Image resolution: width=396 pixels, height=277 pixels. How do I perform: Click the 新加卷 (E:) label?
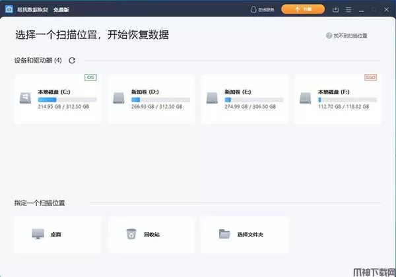[238, 92]
